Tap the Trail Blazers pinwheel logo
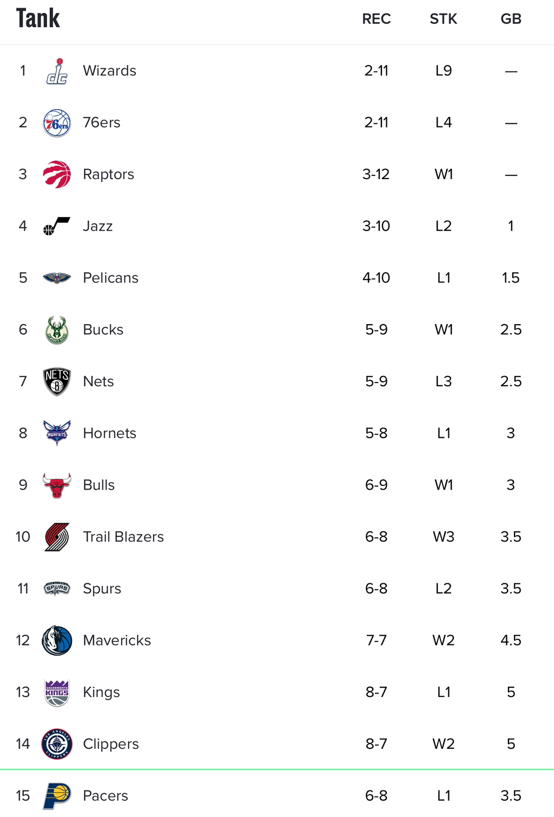554x817 pixels. (x=57, y=537)
